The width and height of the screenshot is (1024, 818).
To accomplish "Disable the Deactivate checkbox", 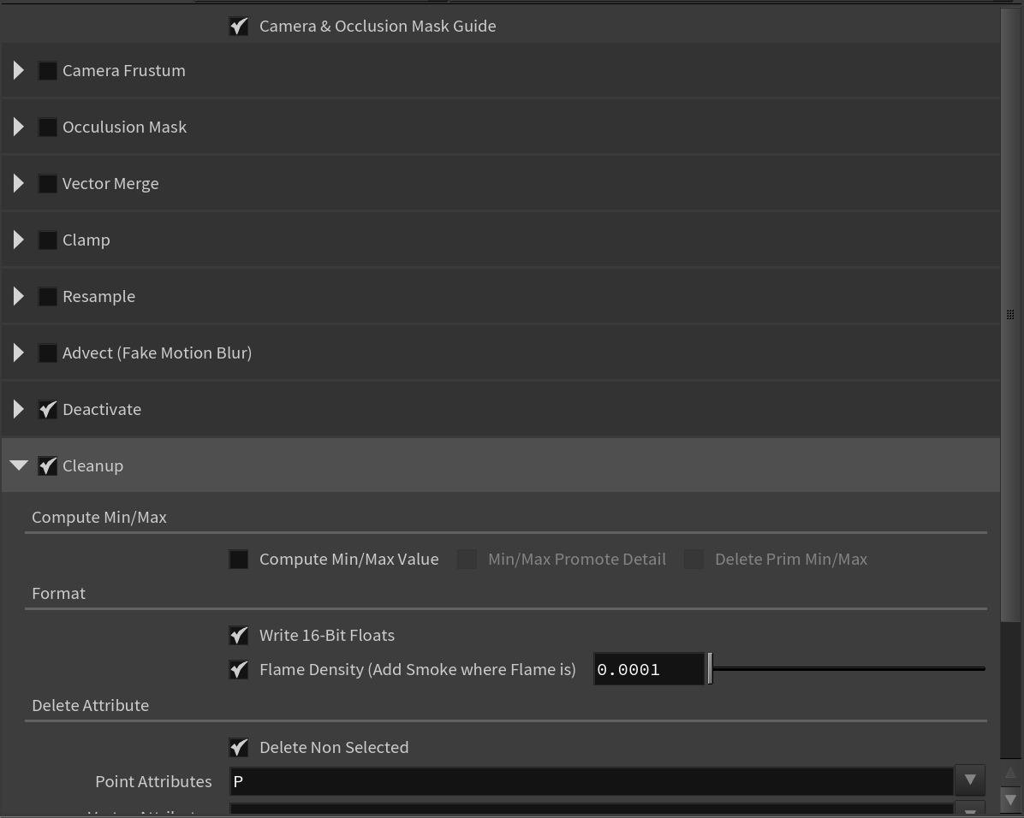I will (47, 409).
